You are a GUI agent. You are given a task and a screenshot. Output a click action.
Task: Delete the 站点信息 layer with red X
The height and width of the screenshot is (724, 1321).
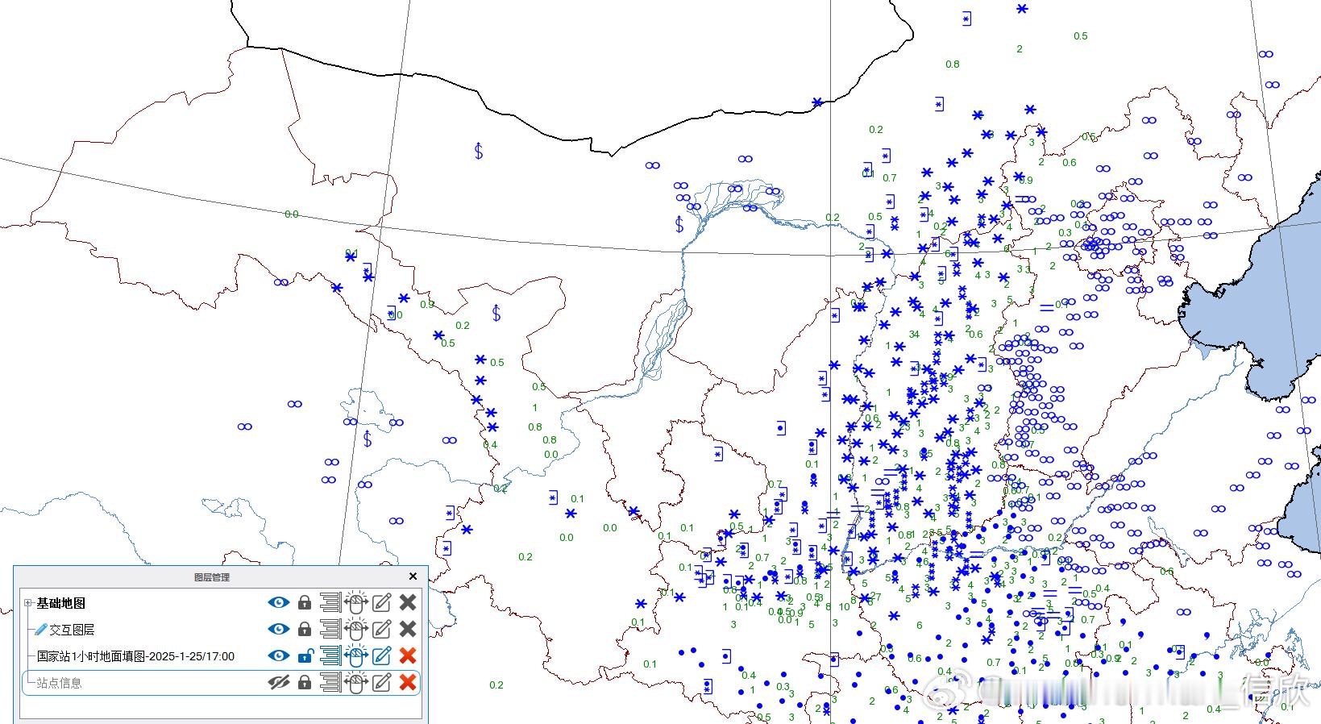tap(408, 682)
